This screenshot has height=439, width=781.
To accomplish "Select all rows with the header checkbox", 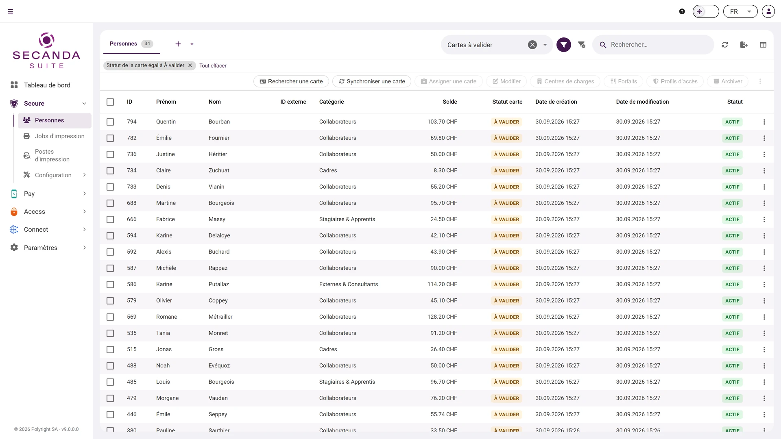I will 110,102.
